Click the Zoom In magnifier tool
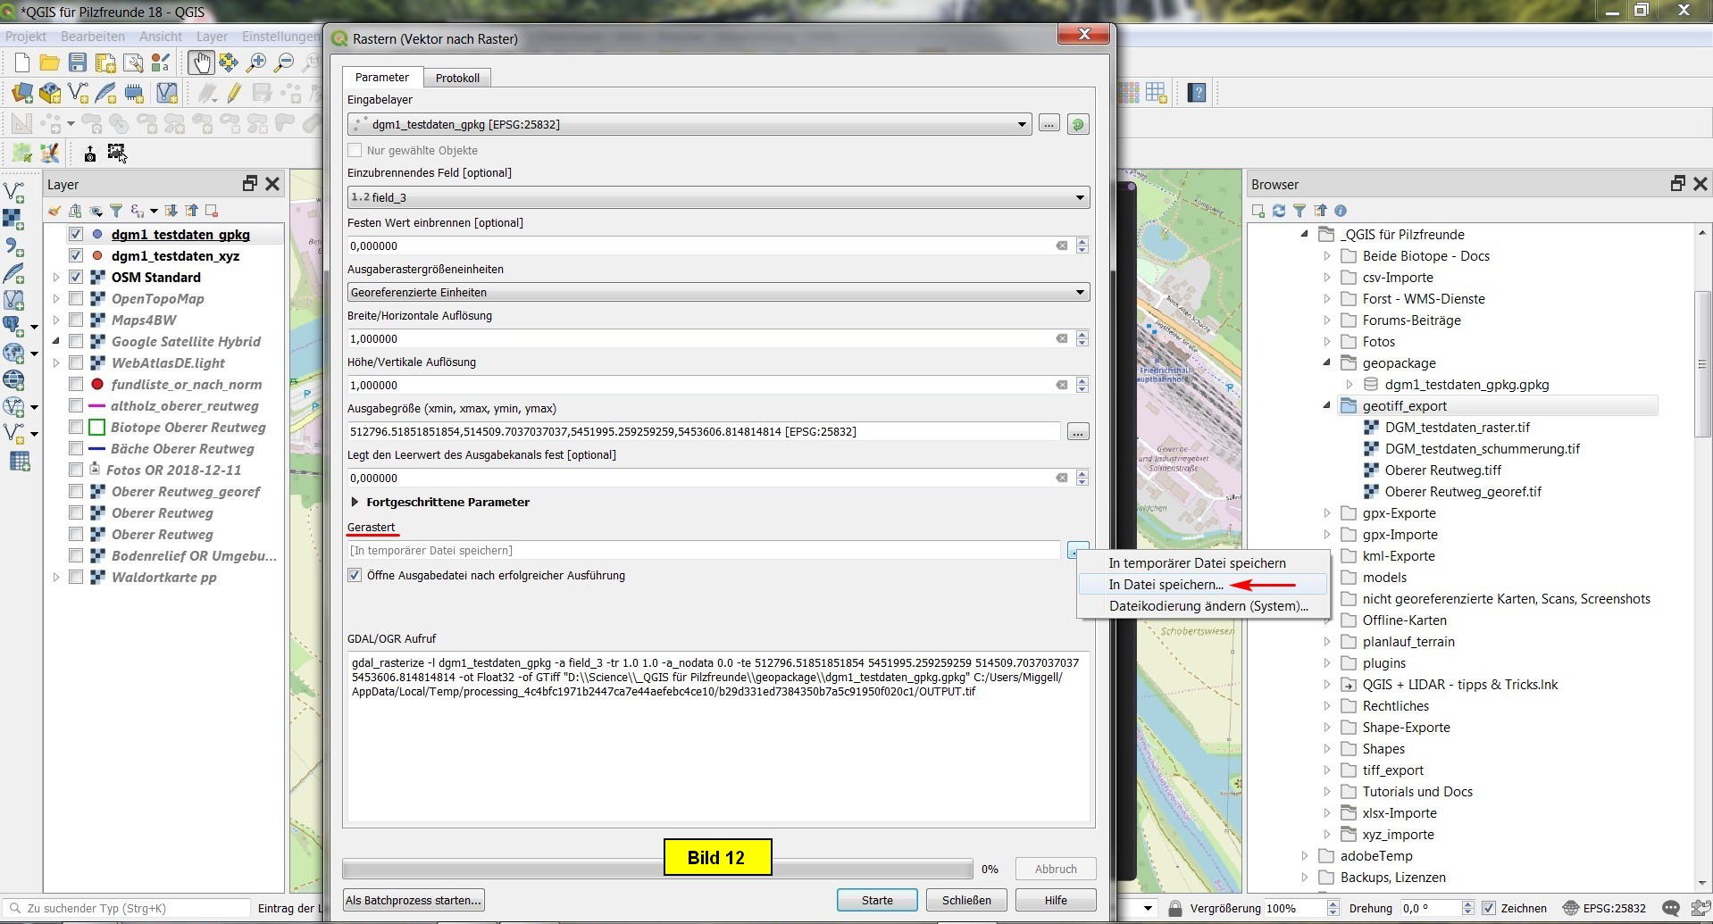The image size is (1713, 924). pyautogui.click(x=256, y=62)
